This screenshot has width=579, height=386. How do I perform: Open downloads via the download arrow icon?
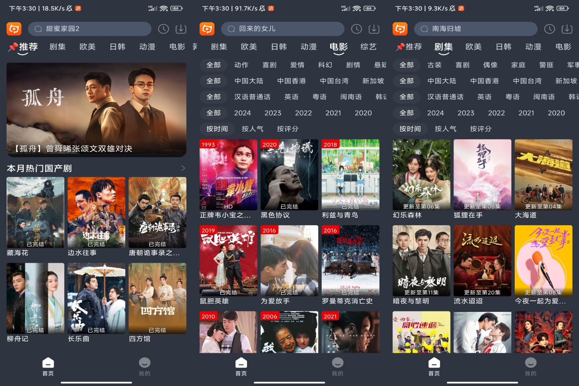pyautogui.click(x=180, y=29)
